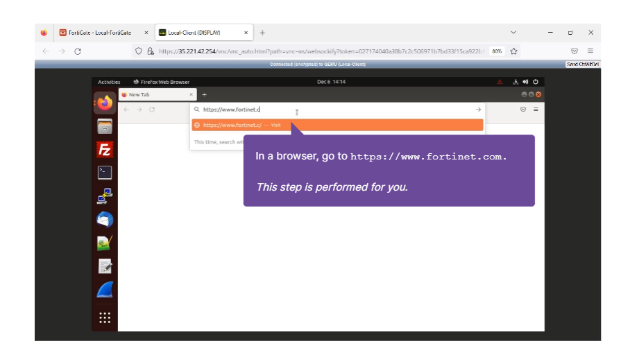Open a new tab in inner Firefox

205,95
